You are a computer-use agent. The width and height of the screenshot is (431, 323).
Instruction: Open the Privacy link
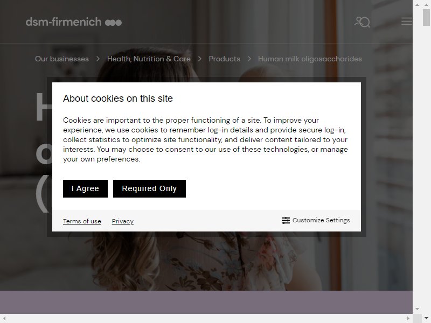(123, 221)
